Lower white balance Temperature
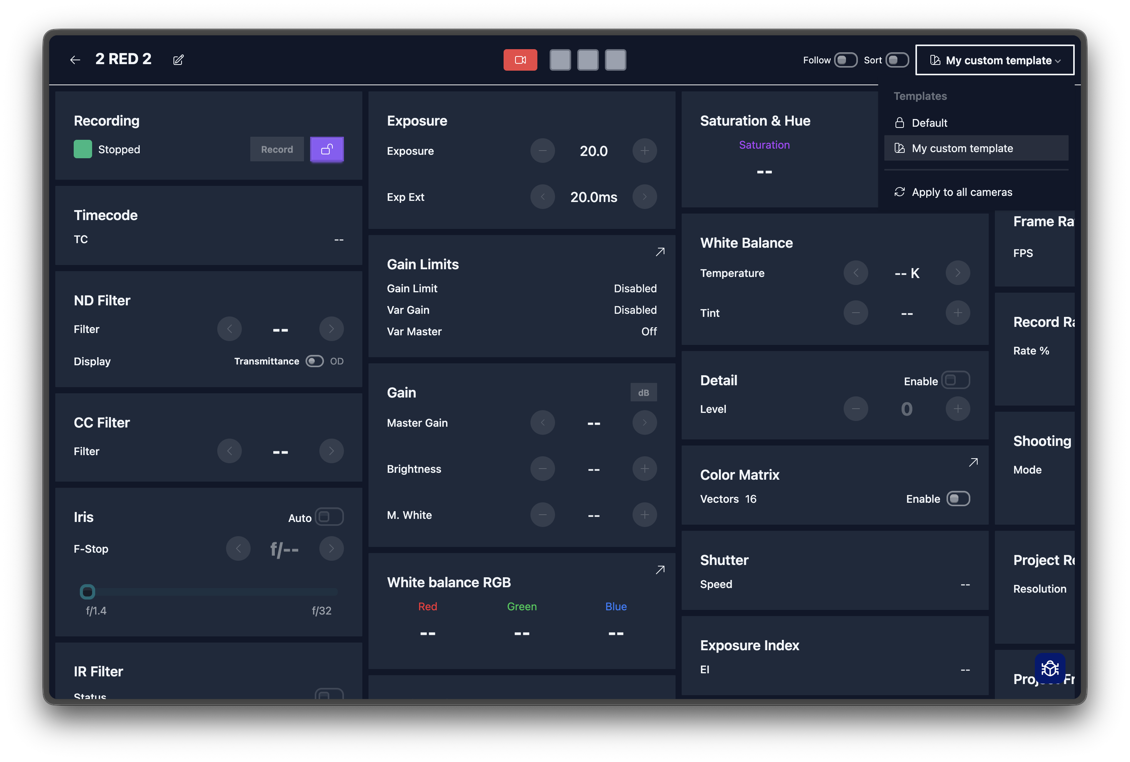Screen dimensions: 1130x762 coord(856,273)
